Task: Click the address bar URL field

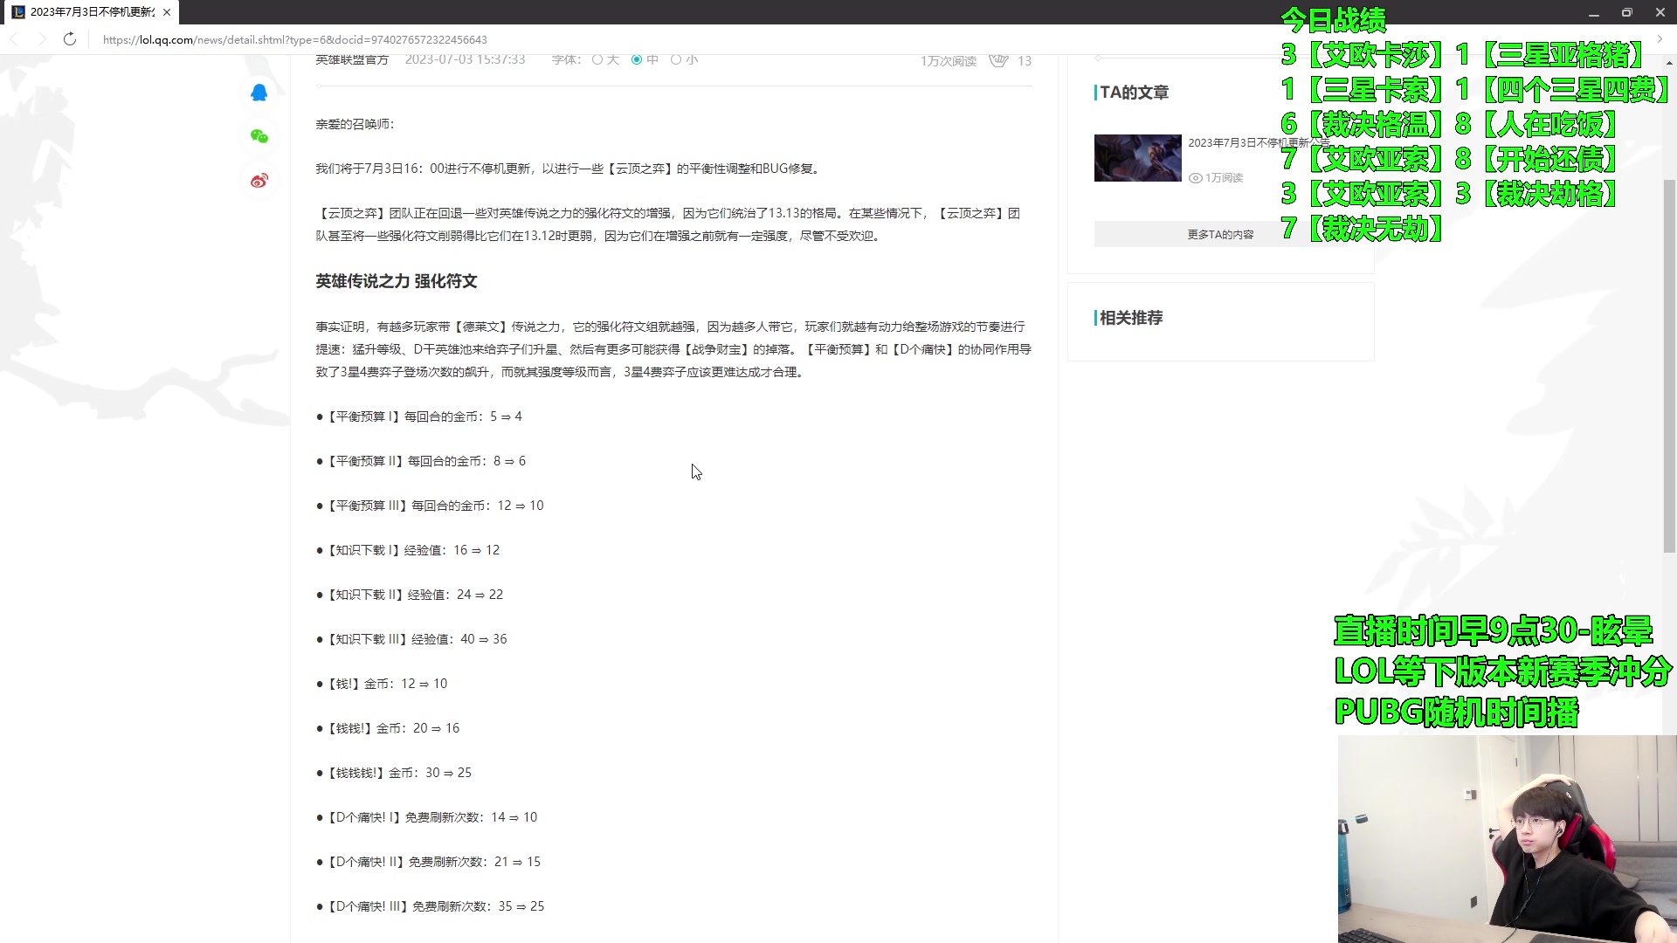Action: (294, 39)
